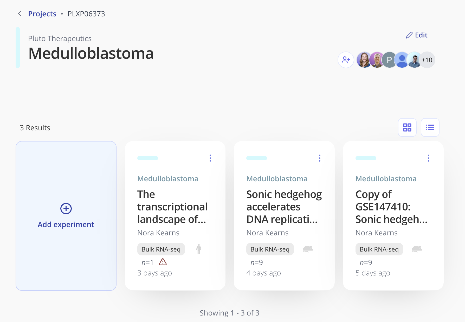Click the mouse icon on Copy of GSE147410
465x322 pixels.
pos(417,249)
